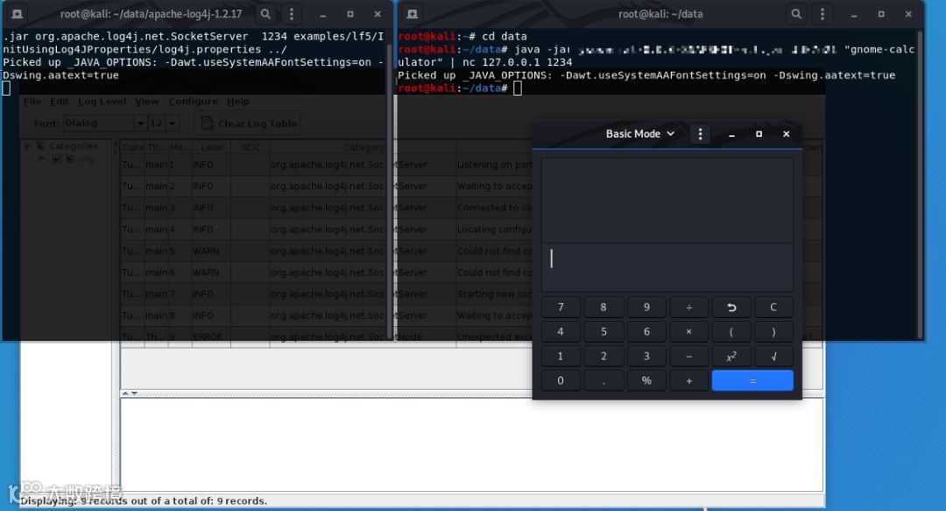
Task: Click the calculator multiply button
Action: pyautogui.click(x=689, y=331)
